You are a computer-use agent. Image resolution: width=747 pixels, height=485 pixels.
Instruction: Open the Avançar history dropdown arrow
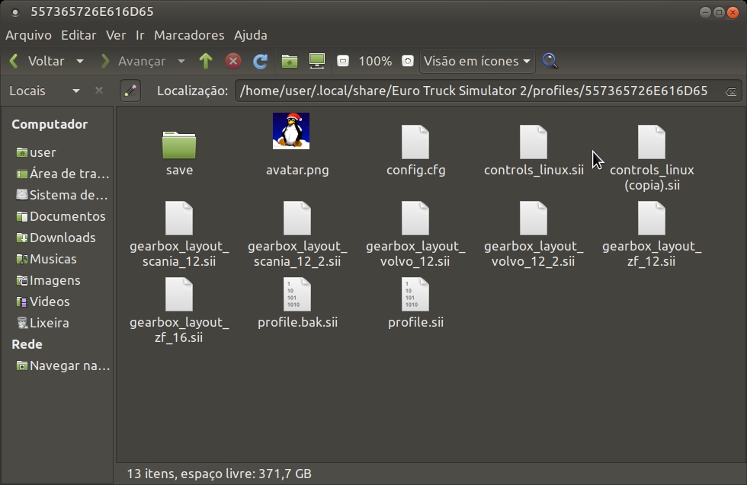pyautogui.click(x=181, y=62)
